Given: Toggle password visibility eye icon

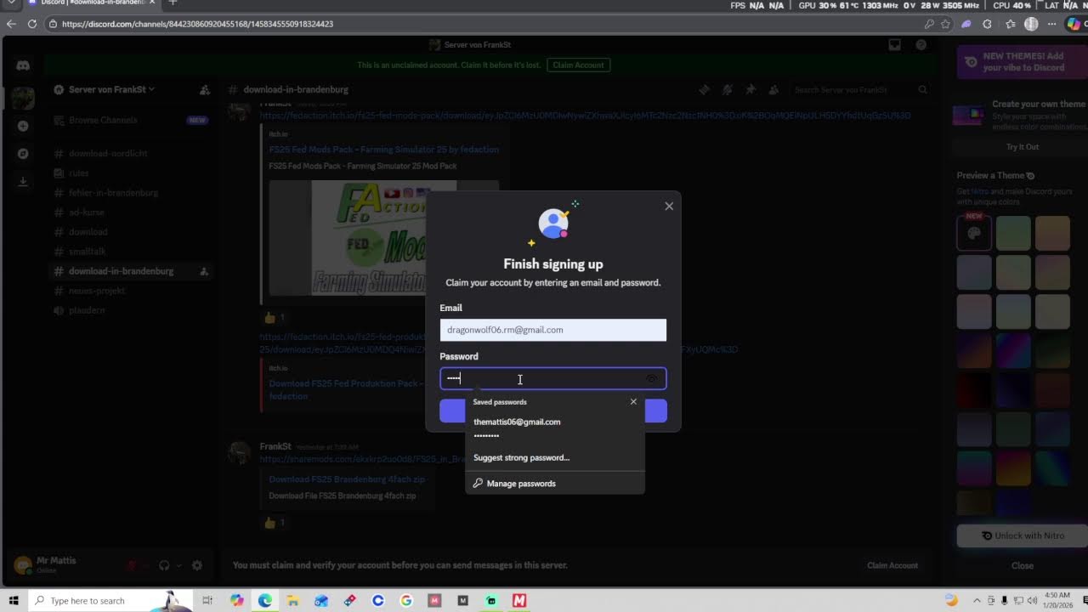Looking at the screenshot, I should coord(652,379).
